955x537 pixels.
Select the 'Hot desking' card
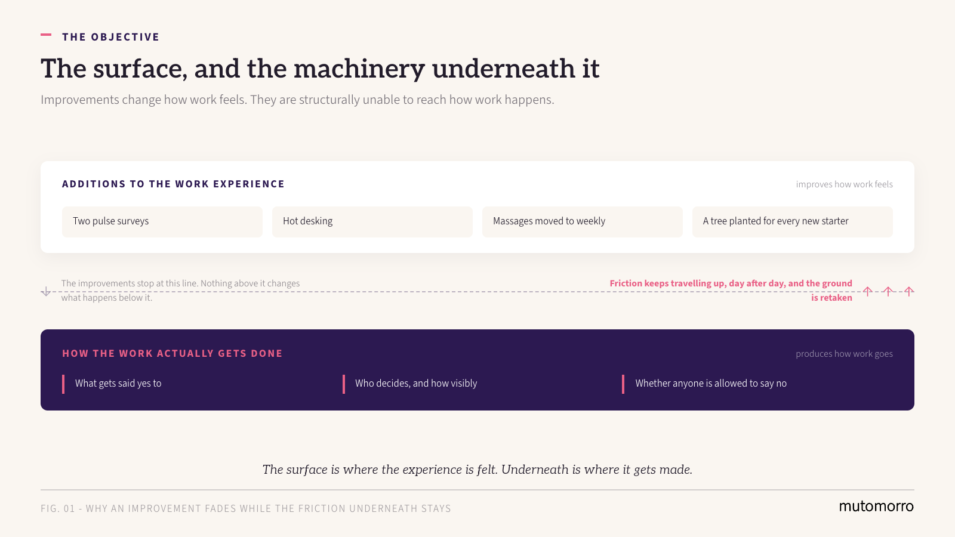[x=372, y=222]
